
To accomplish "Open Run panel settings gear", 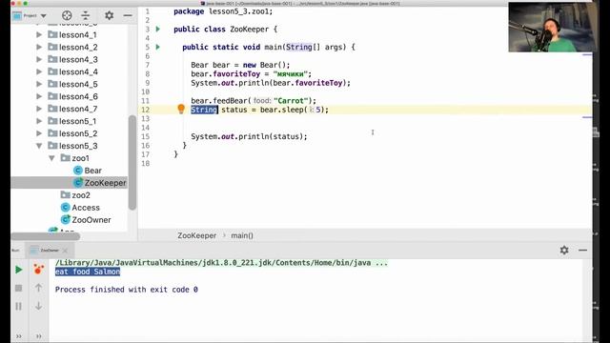I will coord(564,250).
